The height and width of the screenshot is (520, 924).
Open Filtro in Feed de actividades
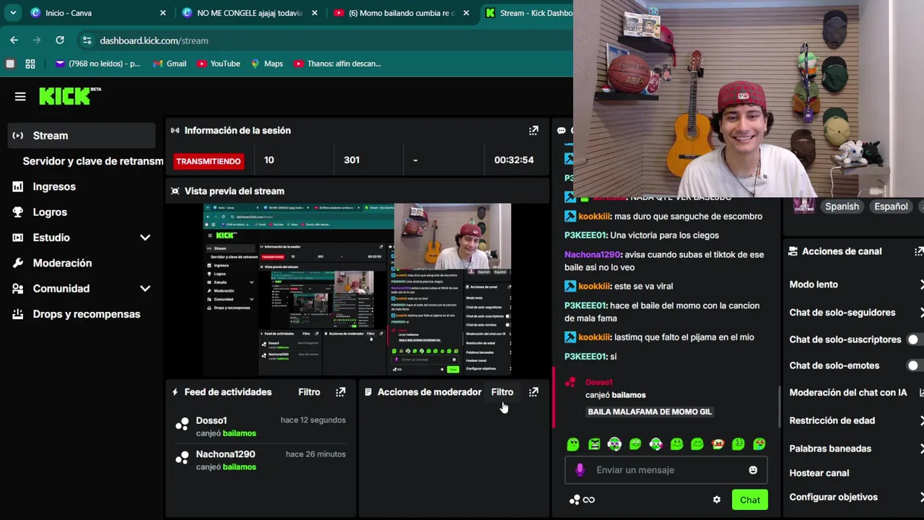click(x=309, y=392)
